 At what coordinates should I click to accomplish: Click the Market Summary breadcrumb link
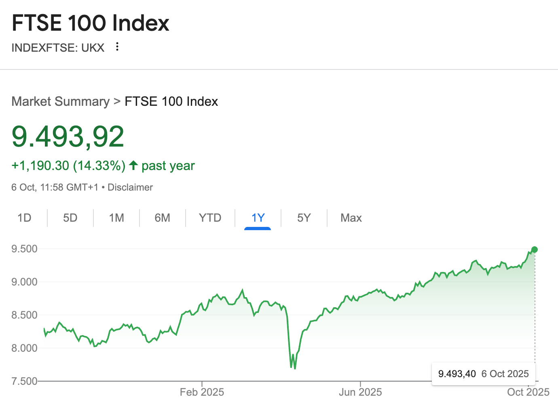(x=60, y=101)
